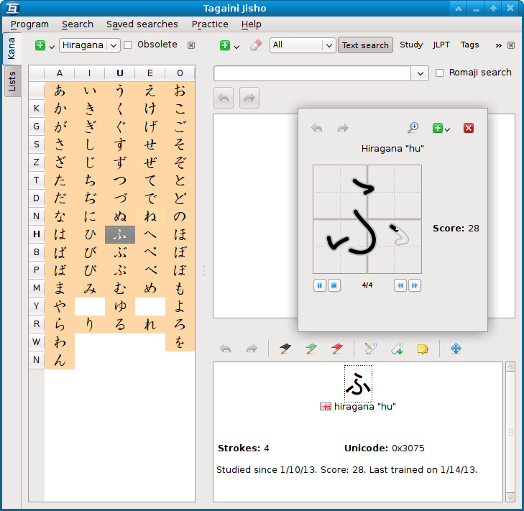This screenshot has height=511, width=524.
Task: Click the eraser icon to reset search
Action: click(x=256, y=45)
